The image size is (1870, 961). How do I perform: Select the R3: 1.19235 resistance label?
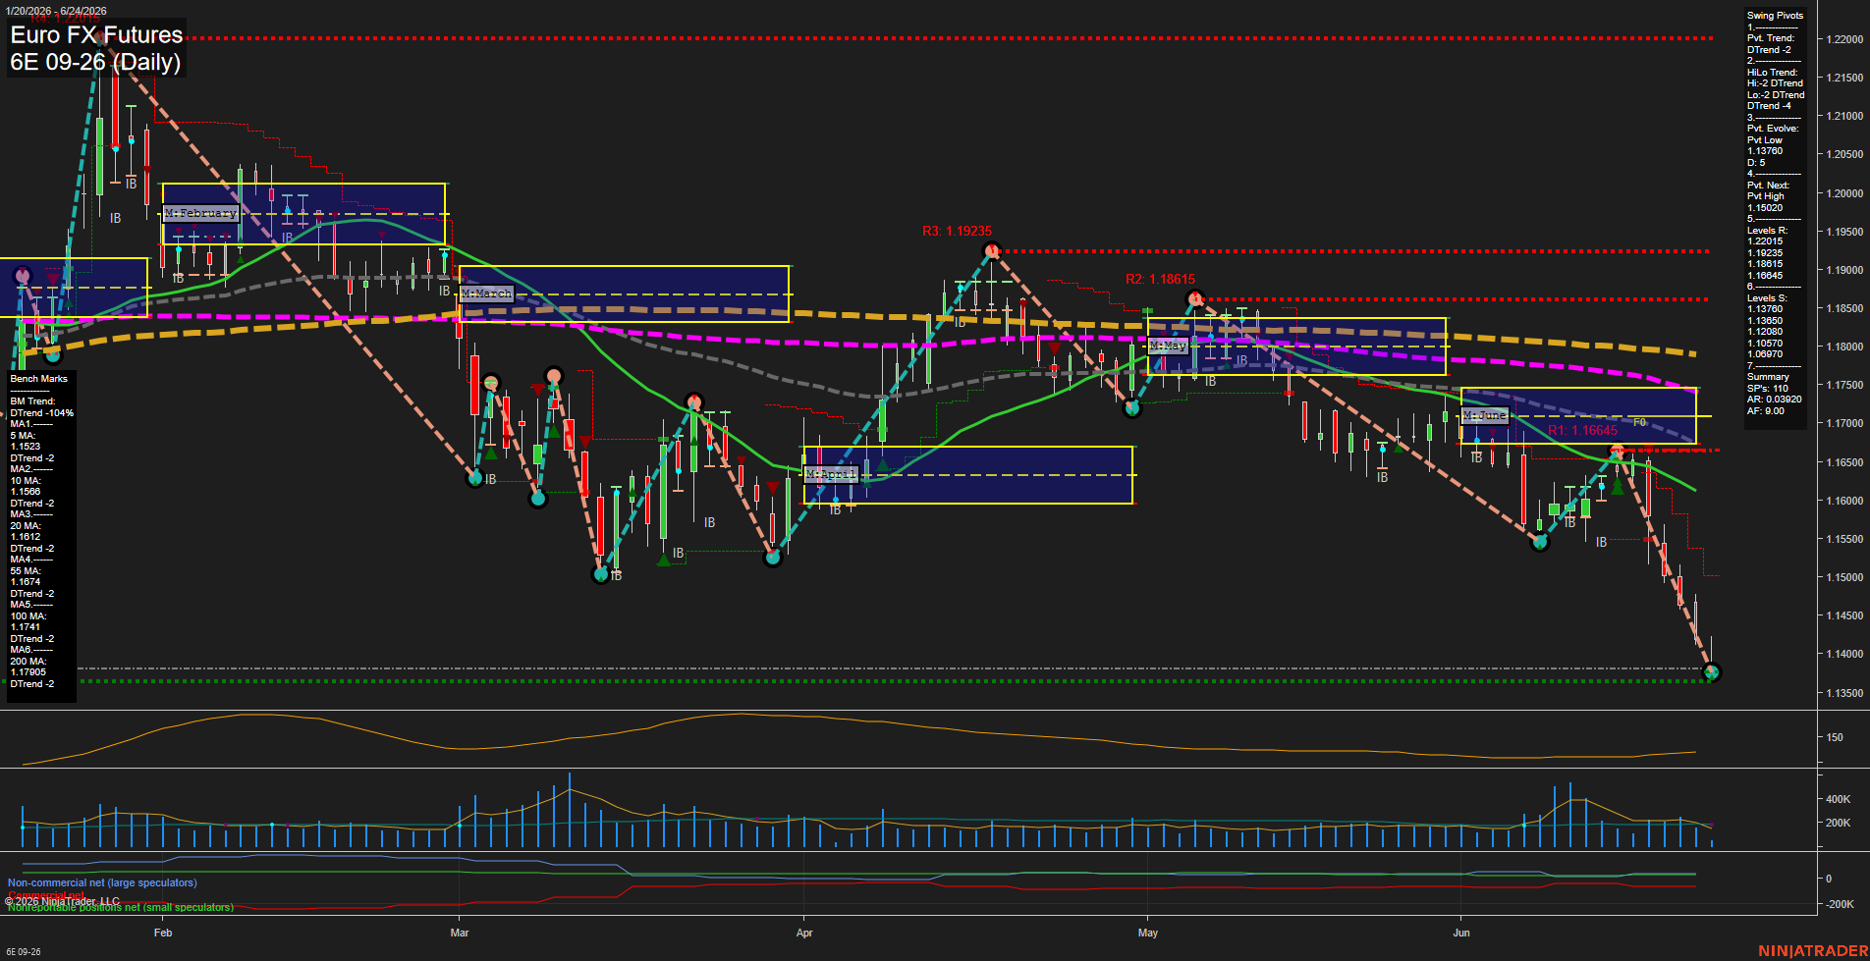(x=957, y=231)
